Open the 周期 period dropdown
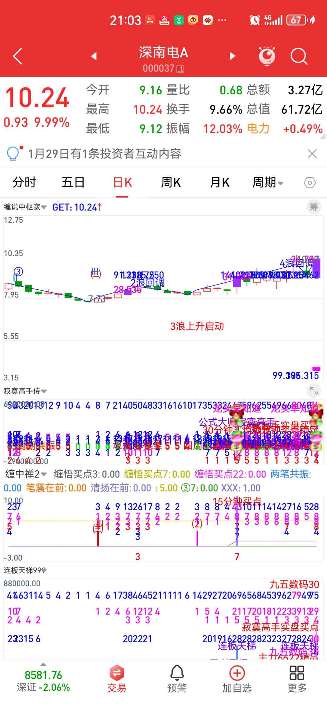Image resolution: width=327 pixels, height=705 pixels. tap(268, 183)
